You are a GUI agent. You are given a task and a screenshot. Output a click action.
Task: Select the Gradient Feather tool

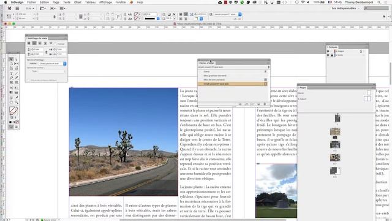click(17, 93)
